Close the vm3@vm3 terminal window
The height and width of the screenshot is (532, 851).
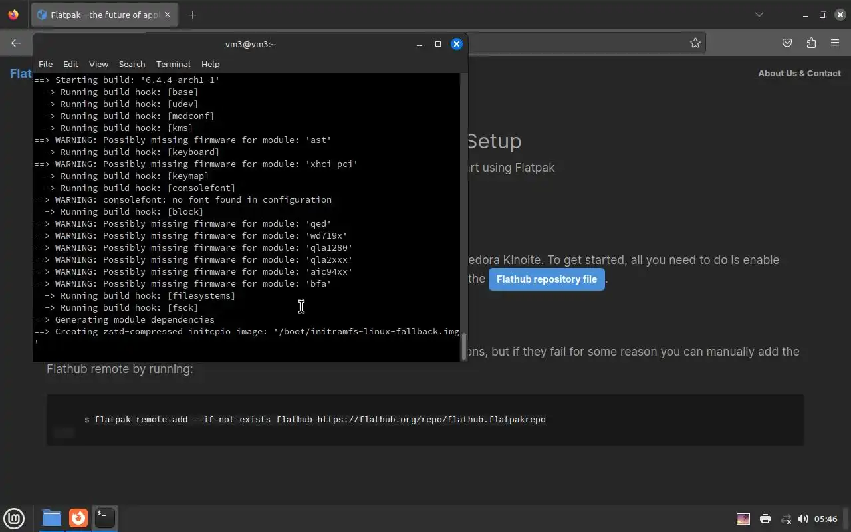click(x=457, y=44)
